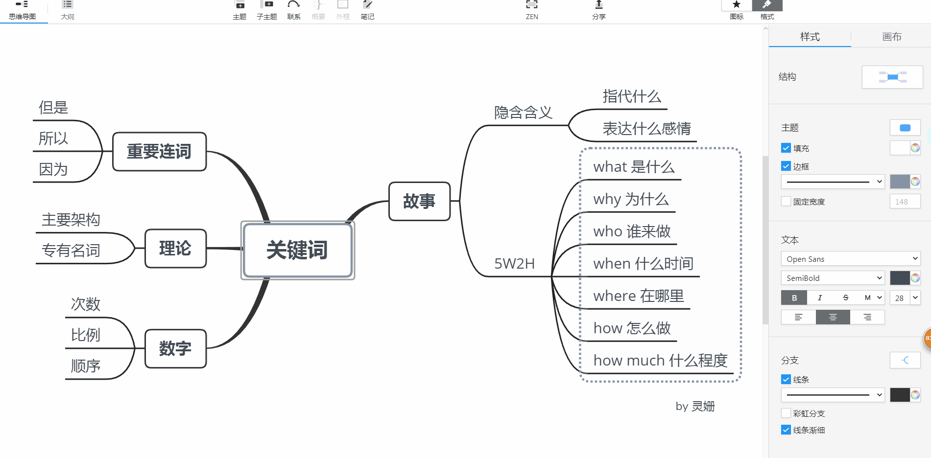Add a 子主题 subtopic
This screenshot has height=458, width=931.
[267, 11]
